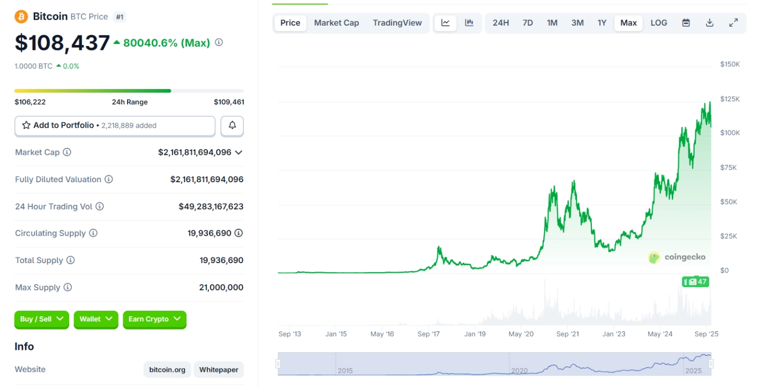
Task: Click Add to Portfolio button
Action: [x=115, y=125]
